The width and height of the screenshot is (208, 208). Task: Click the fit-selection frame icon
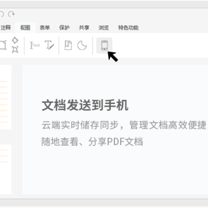click(x=15, y=50)
